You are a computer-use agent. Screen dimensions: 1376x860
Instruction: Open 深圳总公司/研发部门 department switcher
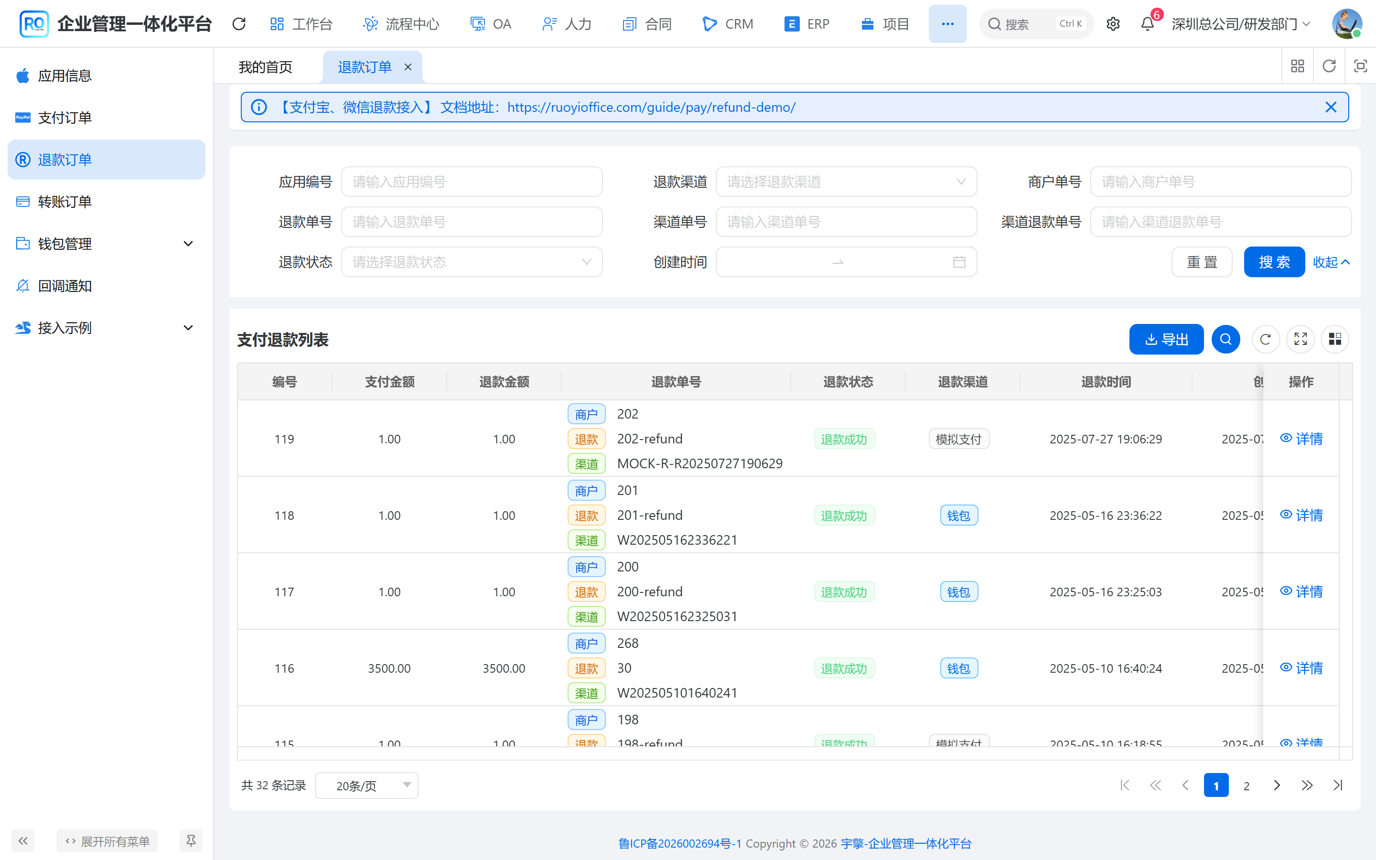click(x=1241, y=24)
